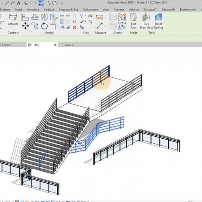Expand Override Graphics dropdown arrow
The width and height of the screenshot is (202, 202).
pyautogui.click(x=85, y=21)
